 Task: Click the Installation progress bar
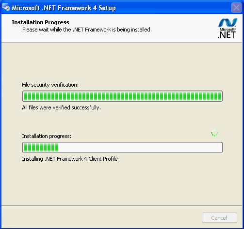tap(122, 147)
